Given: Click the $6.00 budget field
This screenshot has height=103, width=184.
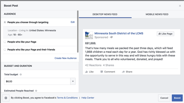Looking at the screenshot, I should point(37,81).
